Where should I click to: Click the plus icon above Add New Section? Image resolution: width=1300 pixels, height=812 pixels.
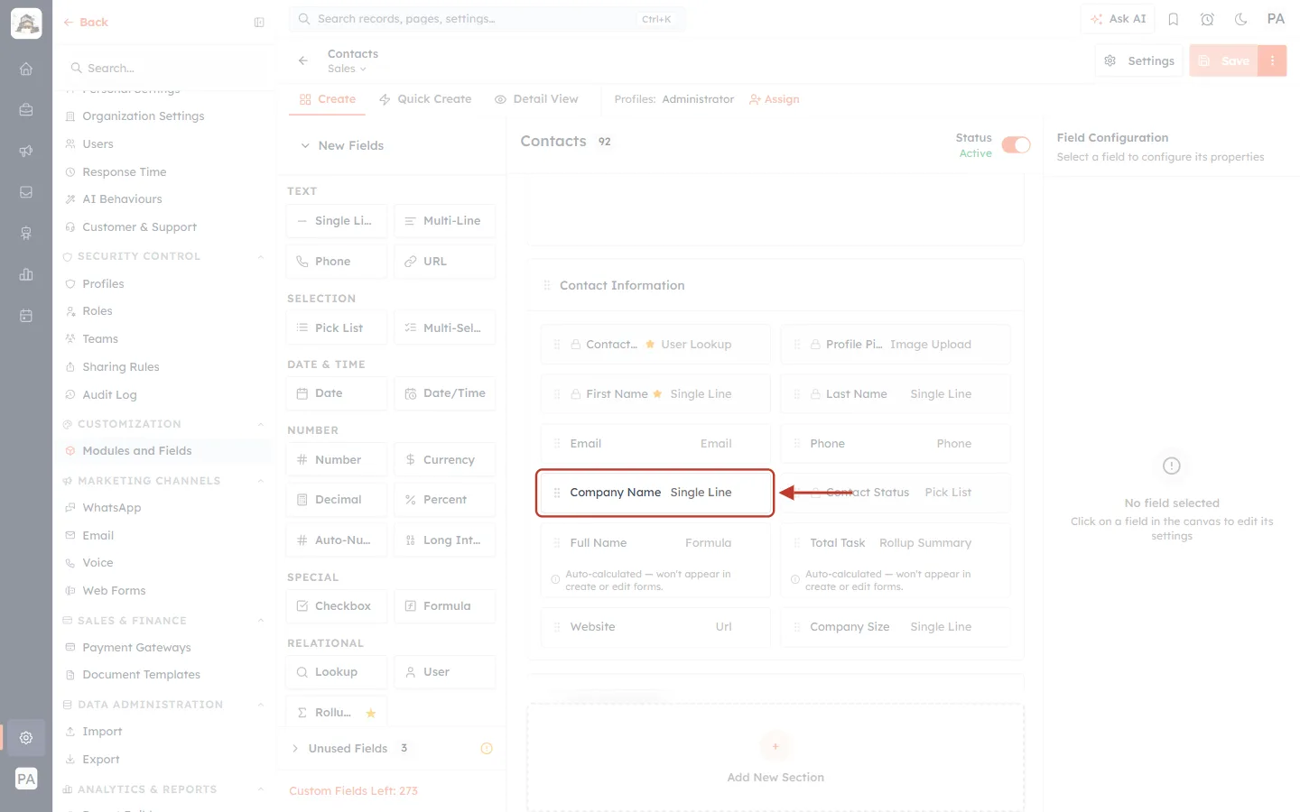point(775,746)
